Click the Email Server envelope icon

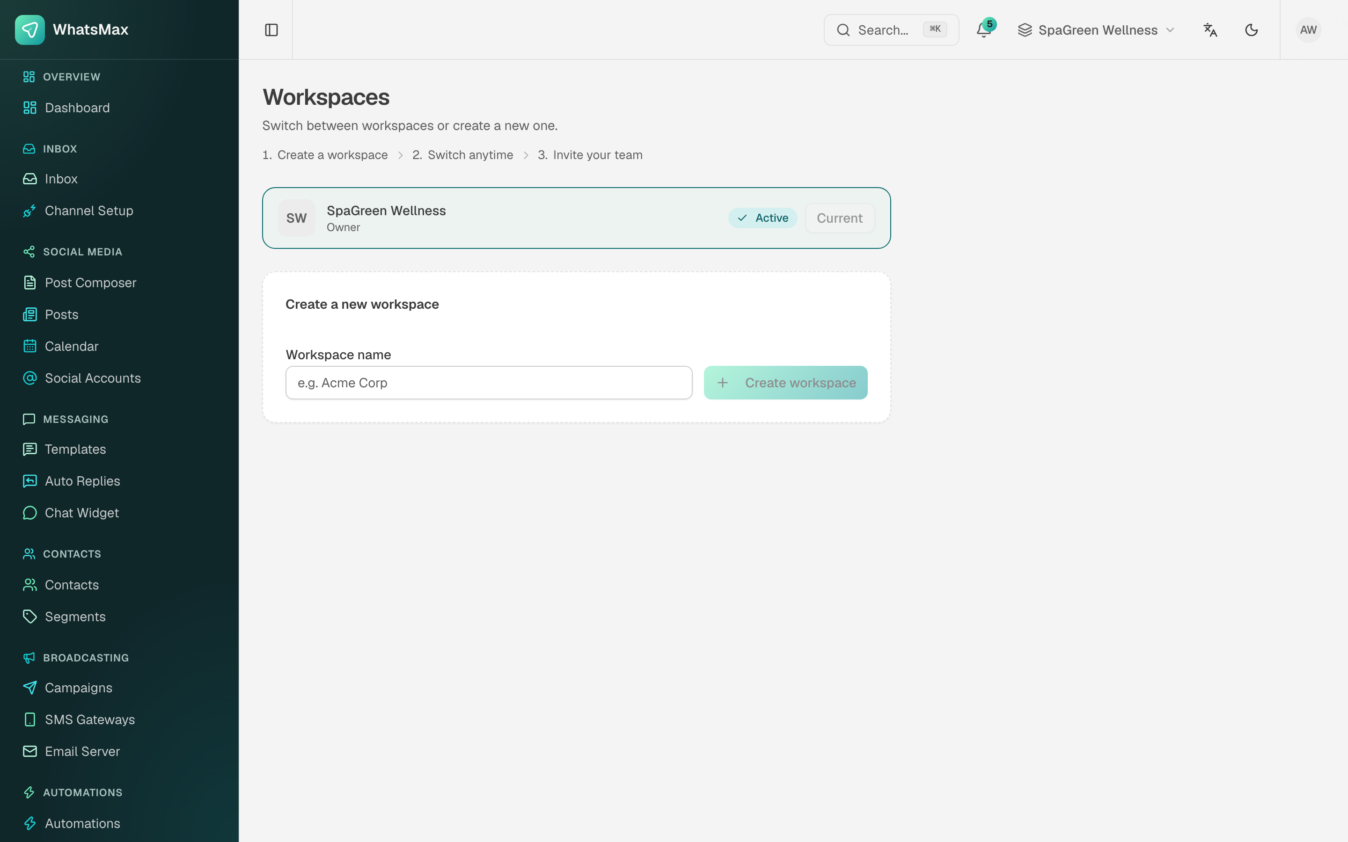coord(29,751)
